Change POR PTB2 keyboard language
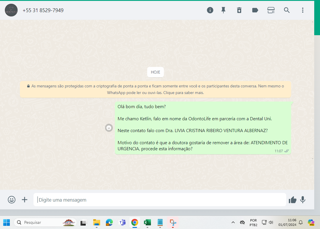The image size is (320, 229). click(x=253, y=222)
